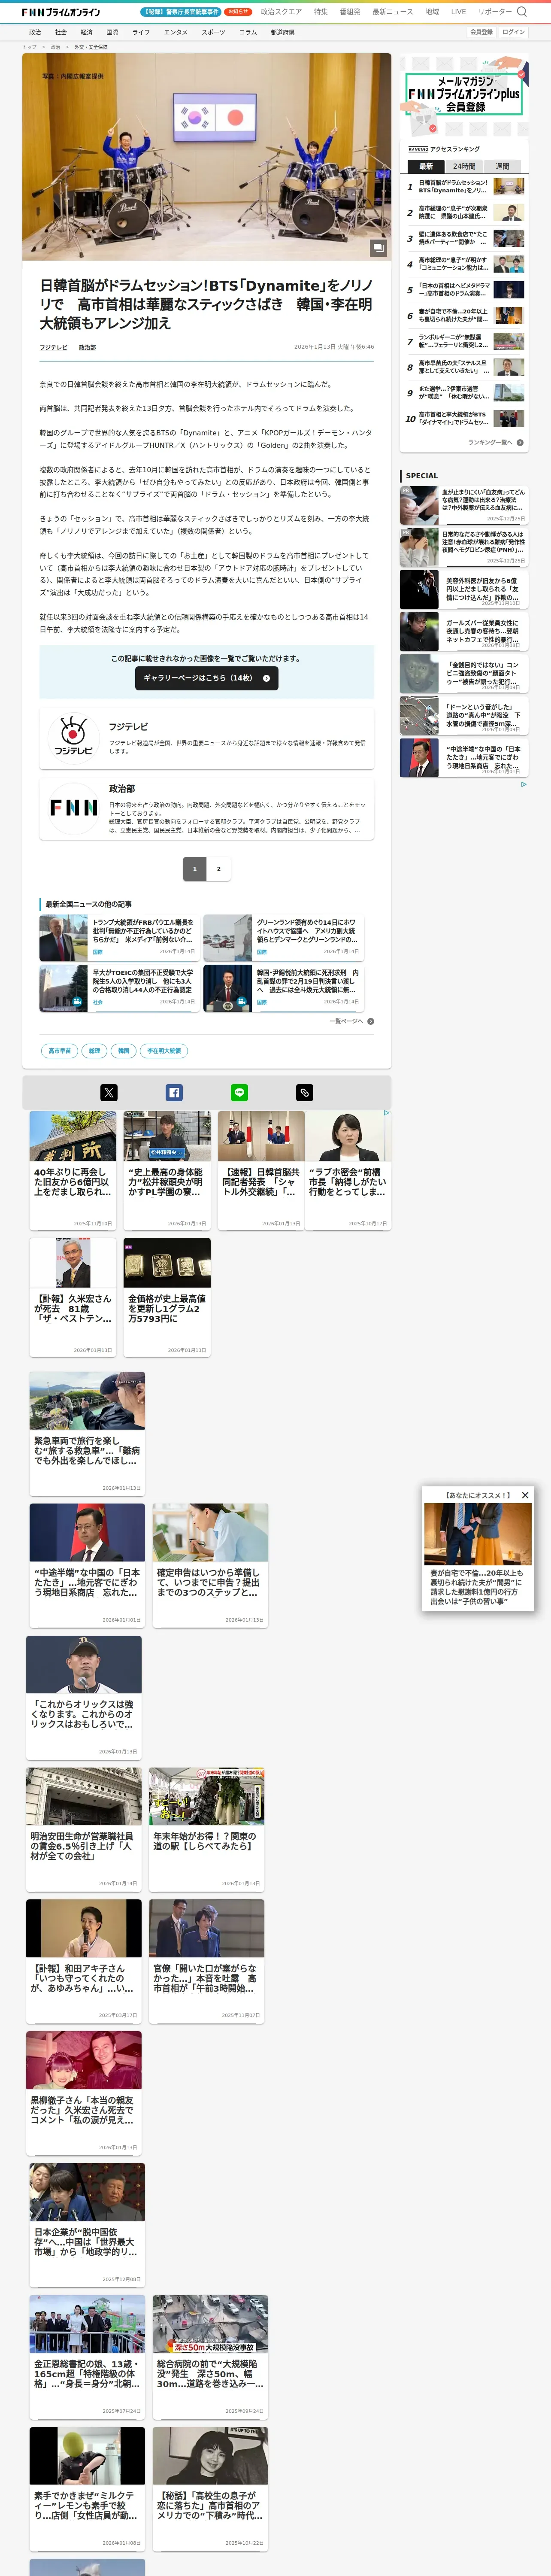Open 政治スクエア in the top header
This screenshot has width=551, height=2576.
click(x=281, y=12)
